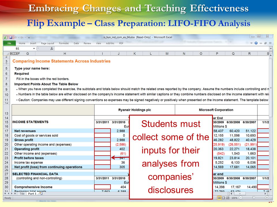Image resolution: width=277 pixels, height=207 pixels.
Task: Expand the ribbon using the caret icon
Action: pyautogui.click(x=251, y=43)
